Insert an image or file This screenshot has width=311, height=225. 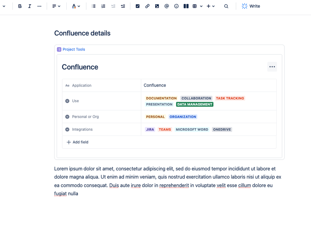coord(157,6)
